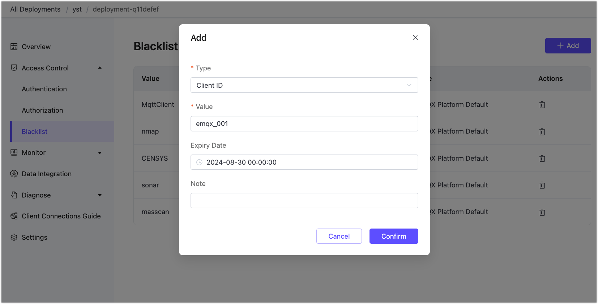
Task: Click trash icon for CENSYS entry
Action: click(542, 158)
